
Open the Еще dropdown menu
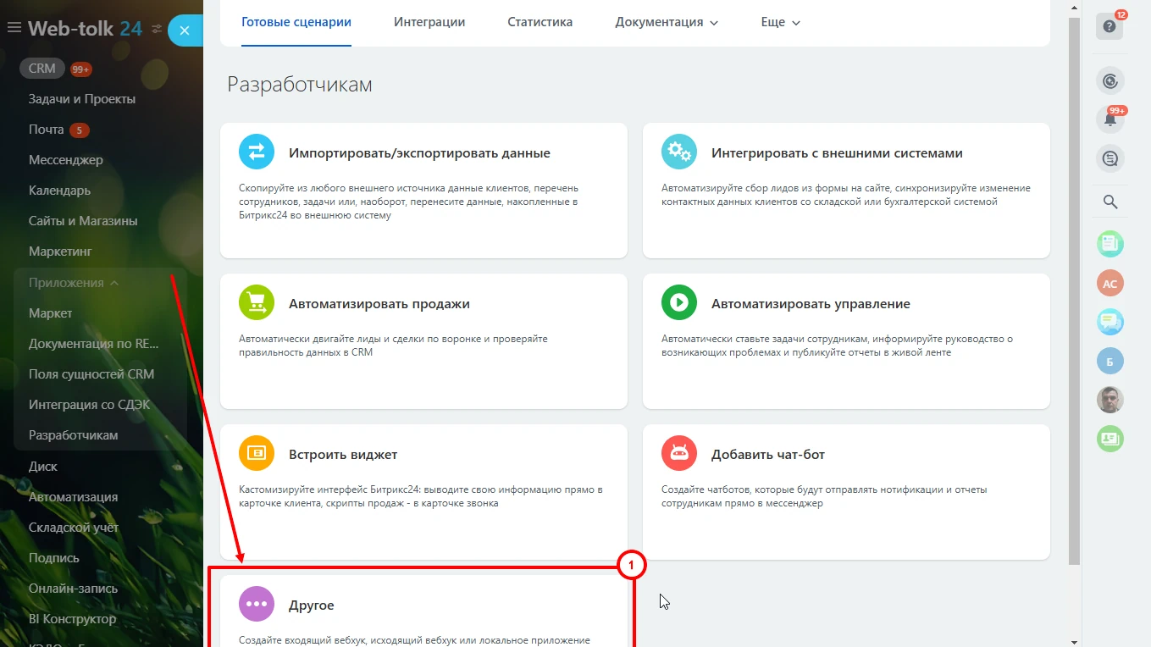coord(779,22)
